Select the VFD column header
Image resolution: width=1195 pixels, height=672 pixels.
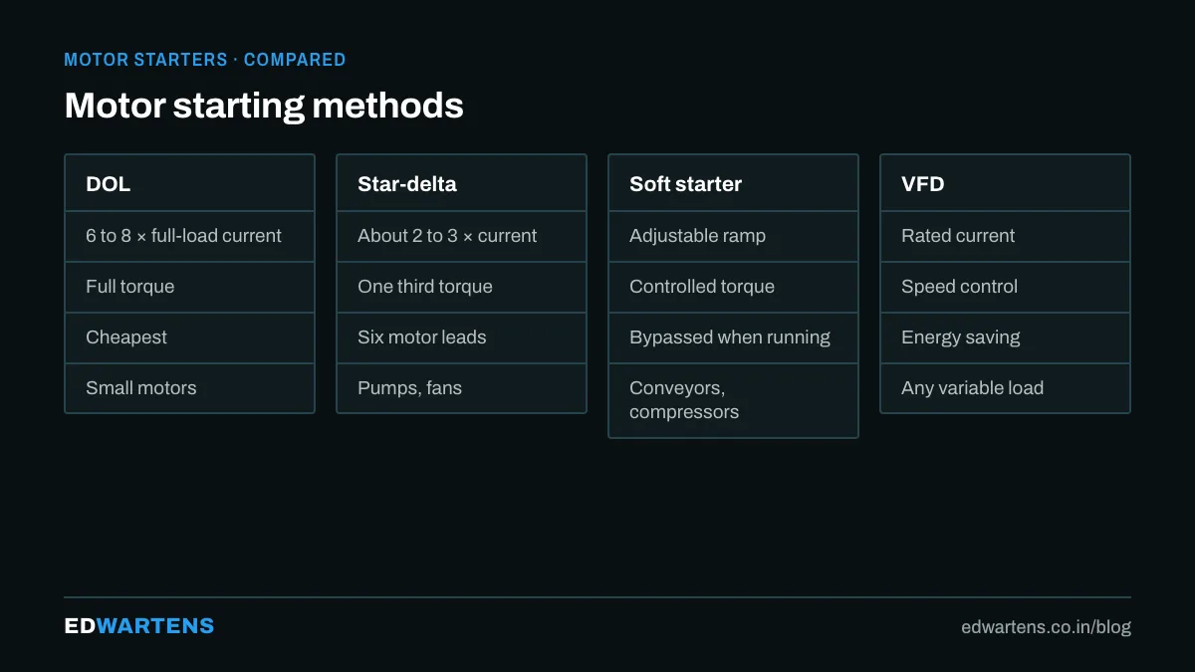click(1005, 183)
